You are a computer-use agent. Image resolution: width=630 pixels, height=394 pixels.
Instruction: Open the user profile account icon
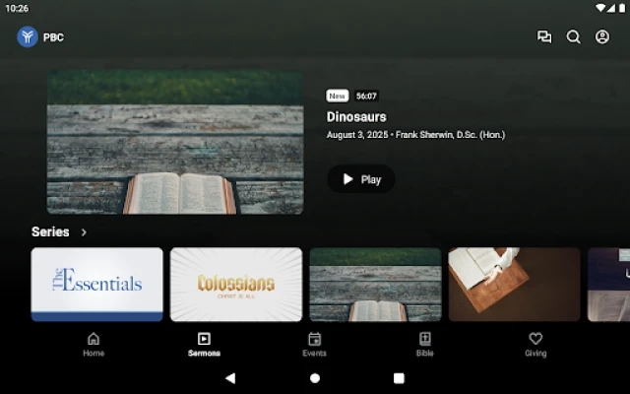(602, 37)
